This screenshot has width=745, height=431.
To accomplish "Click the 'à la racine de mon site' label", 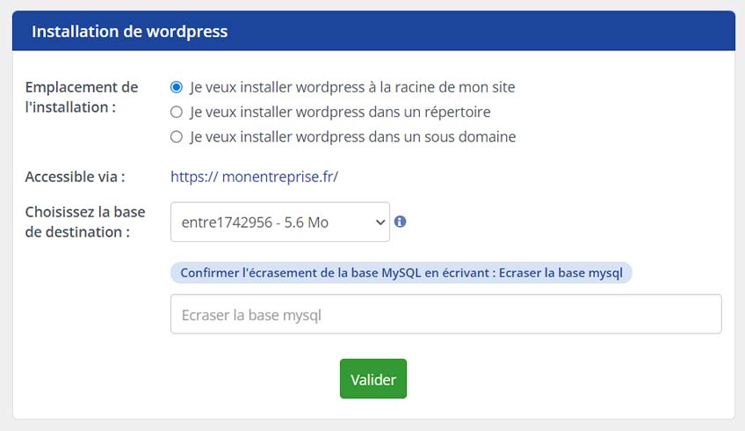I will point(442,87).
